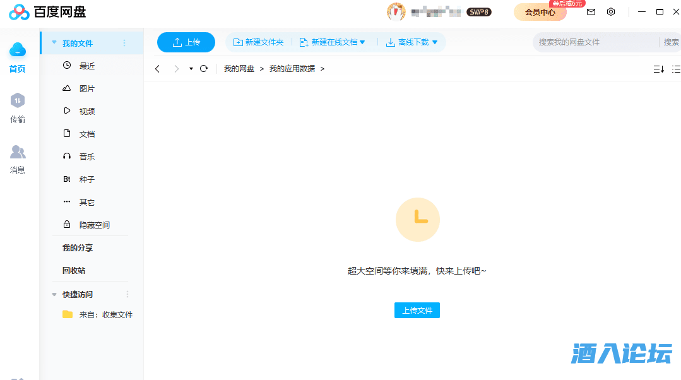681x380 pixels.
Task: Select the Bt 种子 category icon
Action: 67,179
